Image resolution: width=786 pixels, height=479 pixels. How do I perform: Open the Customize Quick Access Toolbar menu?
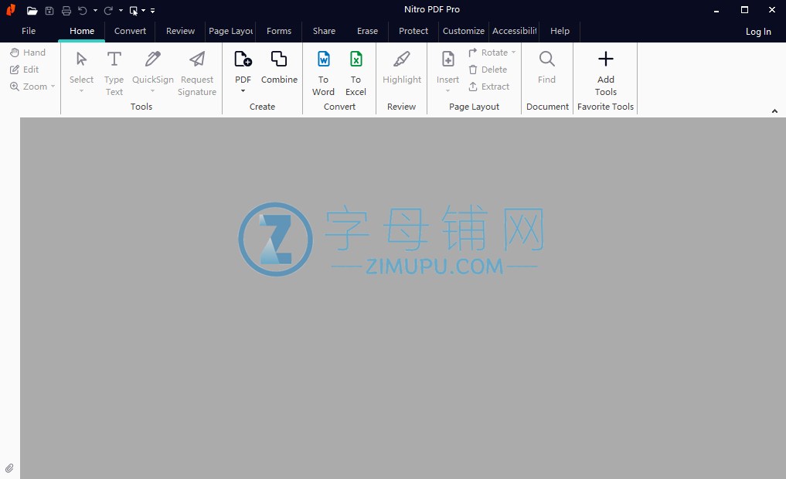152,11
